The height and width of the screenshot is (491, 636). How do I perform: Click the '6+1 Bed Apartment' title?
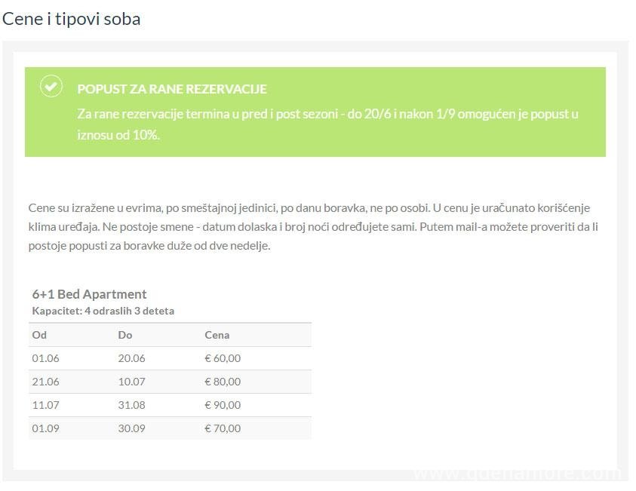click(x=89, y=294)
